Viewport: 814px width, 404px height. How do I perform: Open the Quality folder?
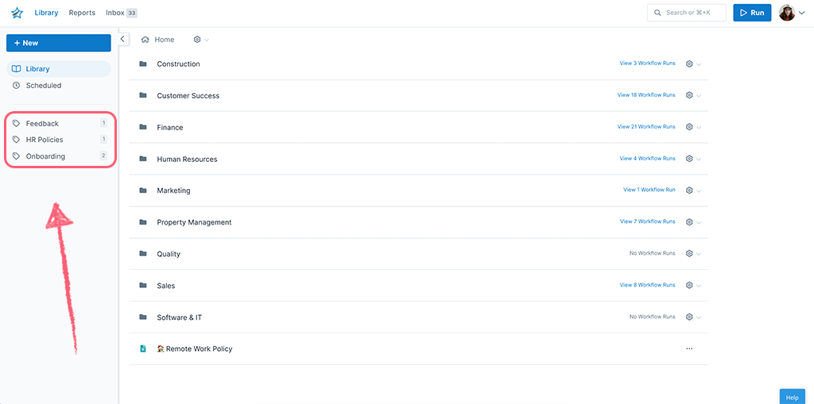coord(169,254)
